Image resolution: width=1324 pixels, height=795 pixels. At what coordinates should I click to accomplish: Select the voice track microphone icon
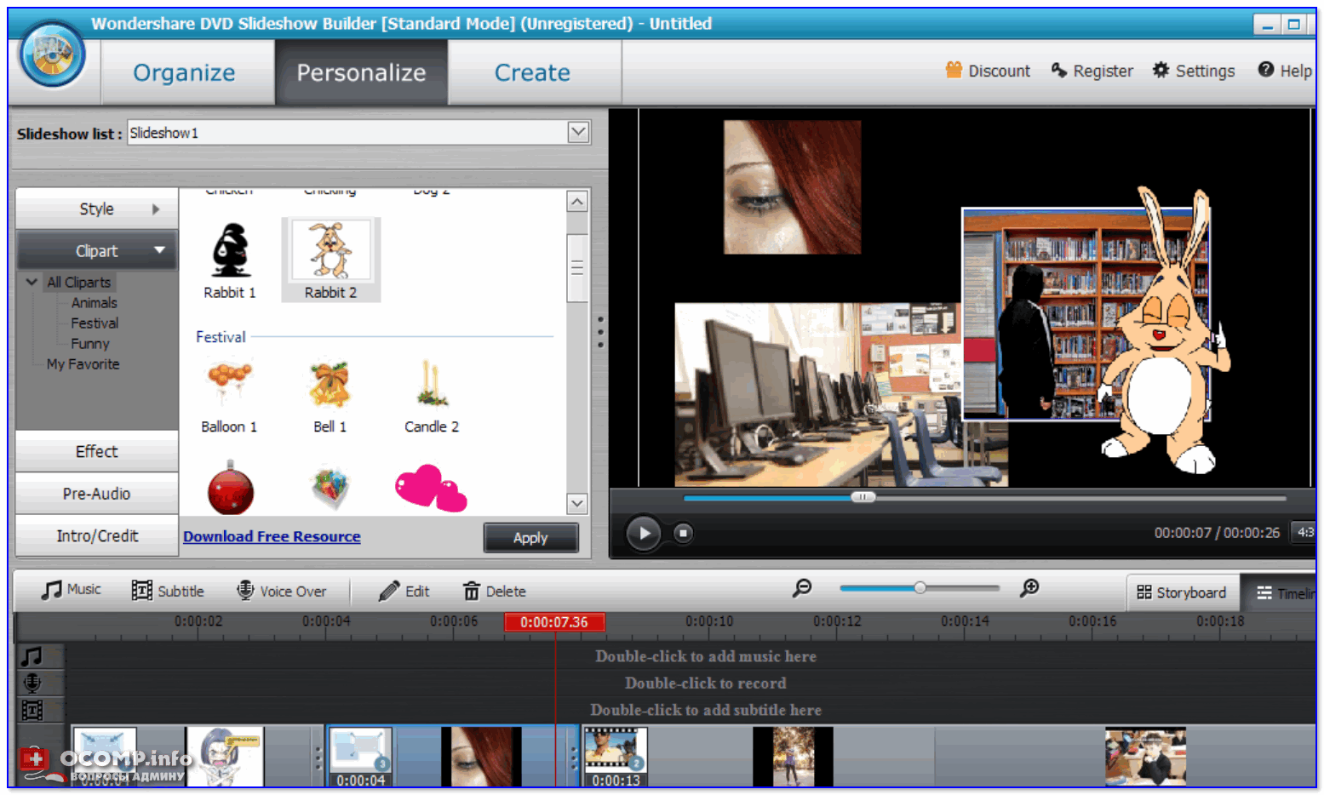(32, 683)
